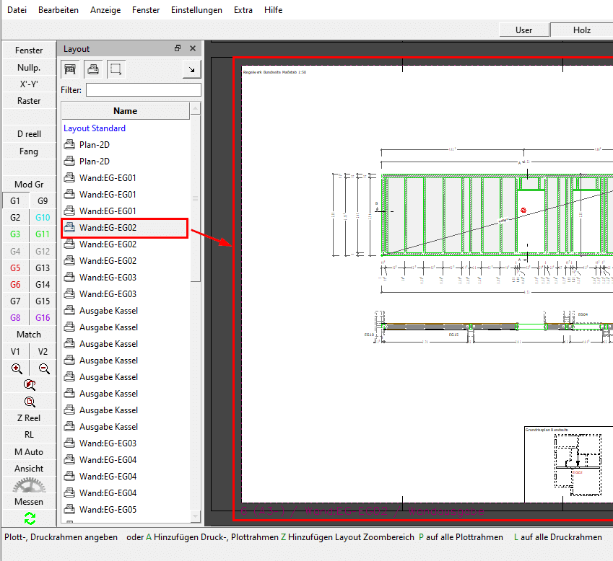Click the Fenster button in left toolbar
The image size is (613, 561).
29,50
